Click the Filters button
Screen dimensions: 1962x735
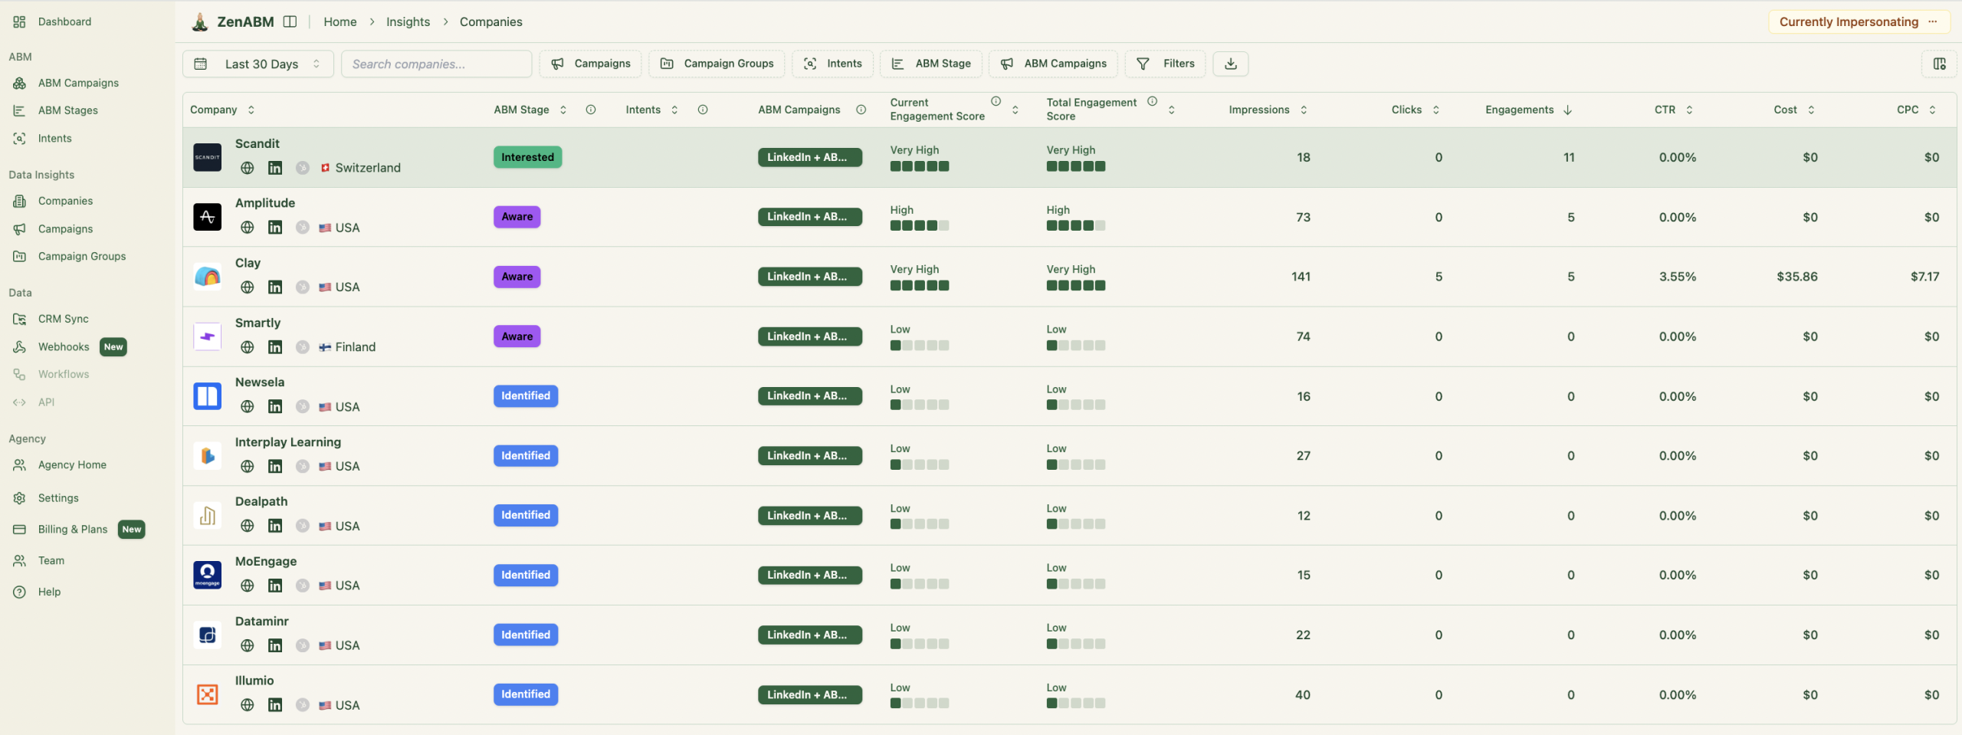[1165, 64]
